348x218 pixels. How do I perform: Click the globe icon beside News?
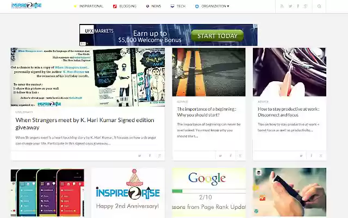tap(147, 6)
